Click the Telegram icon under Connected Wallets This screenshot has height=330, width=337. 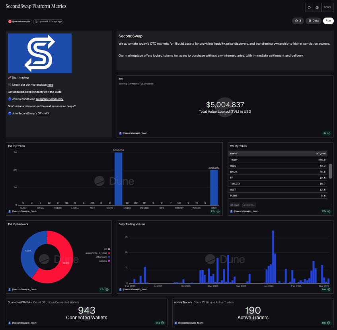point(9,323)
